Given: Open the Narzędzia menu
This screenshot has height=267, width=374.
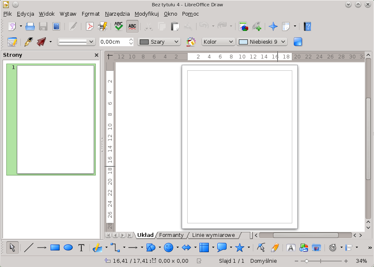Looking at the screenshot, I should click(117, 14).
